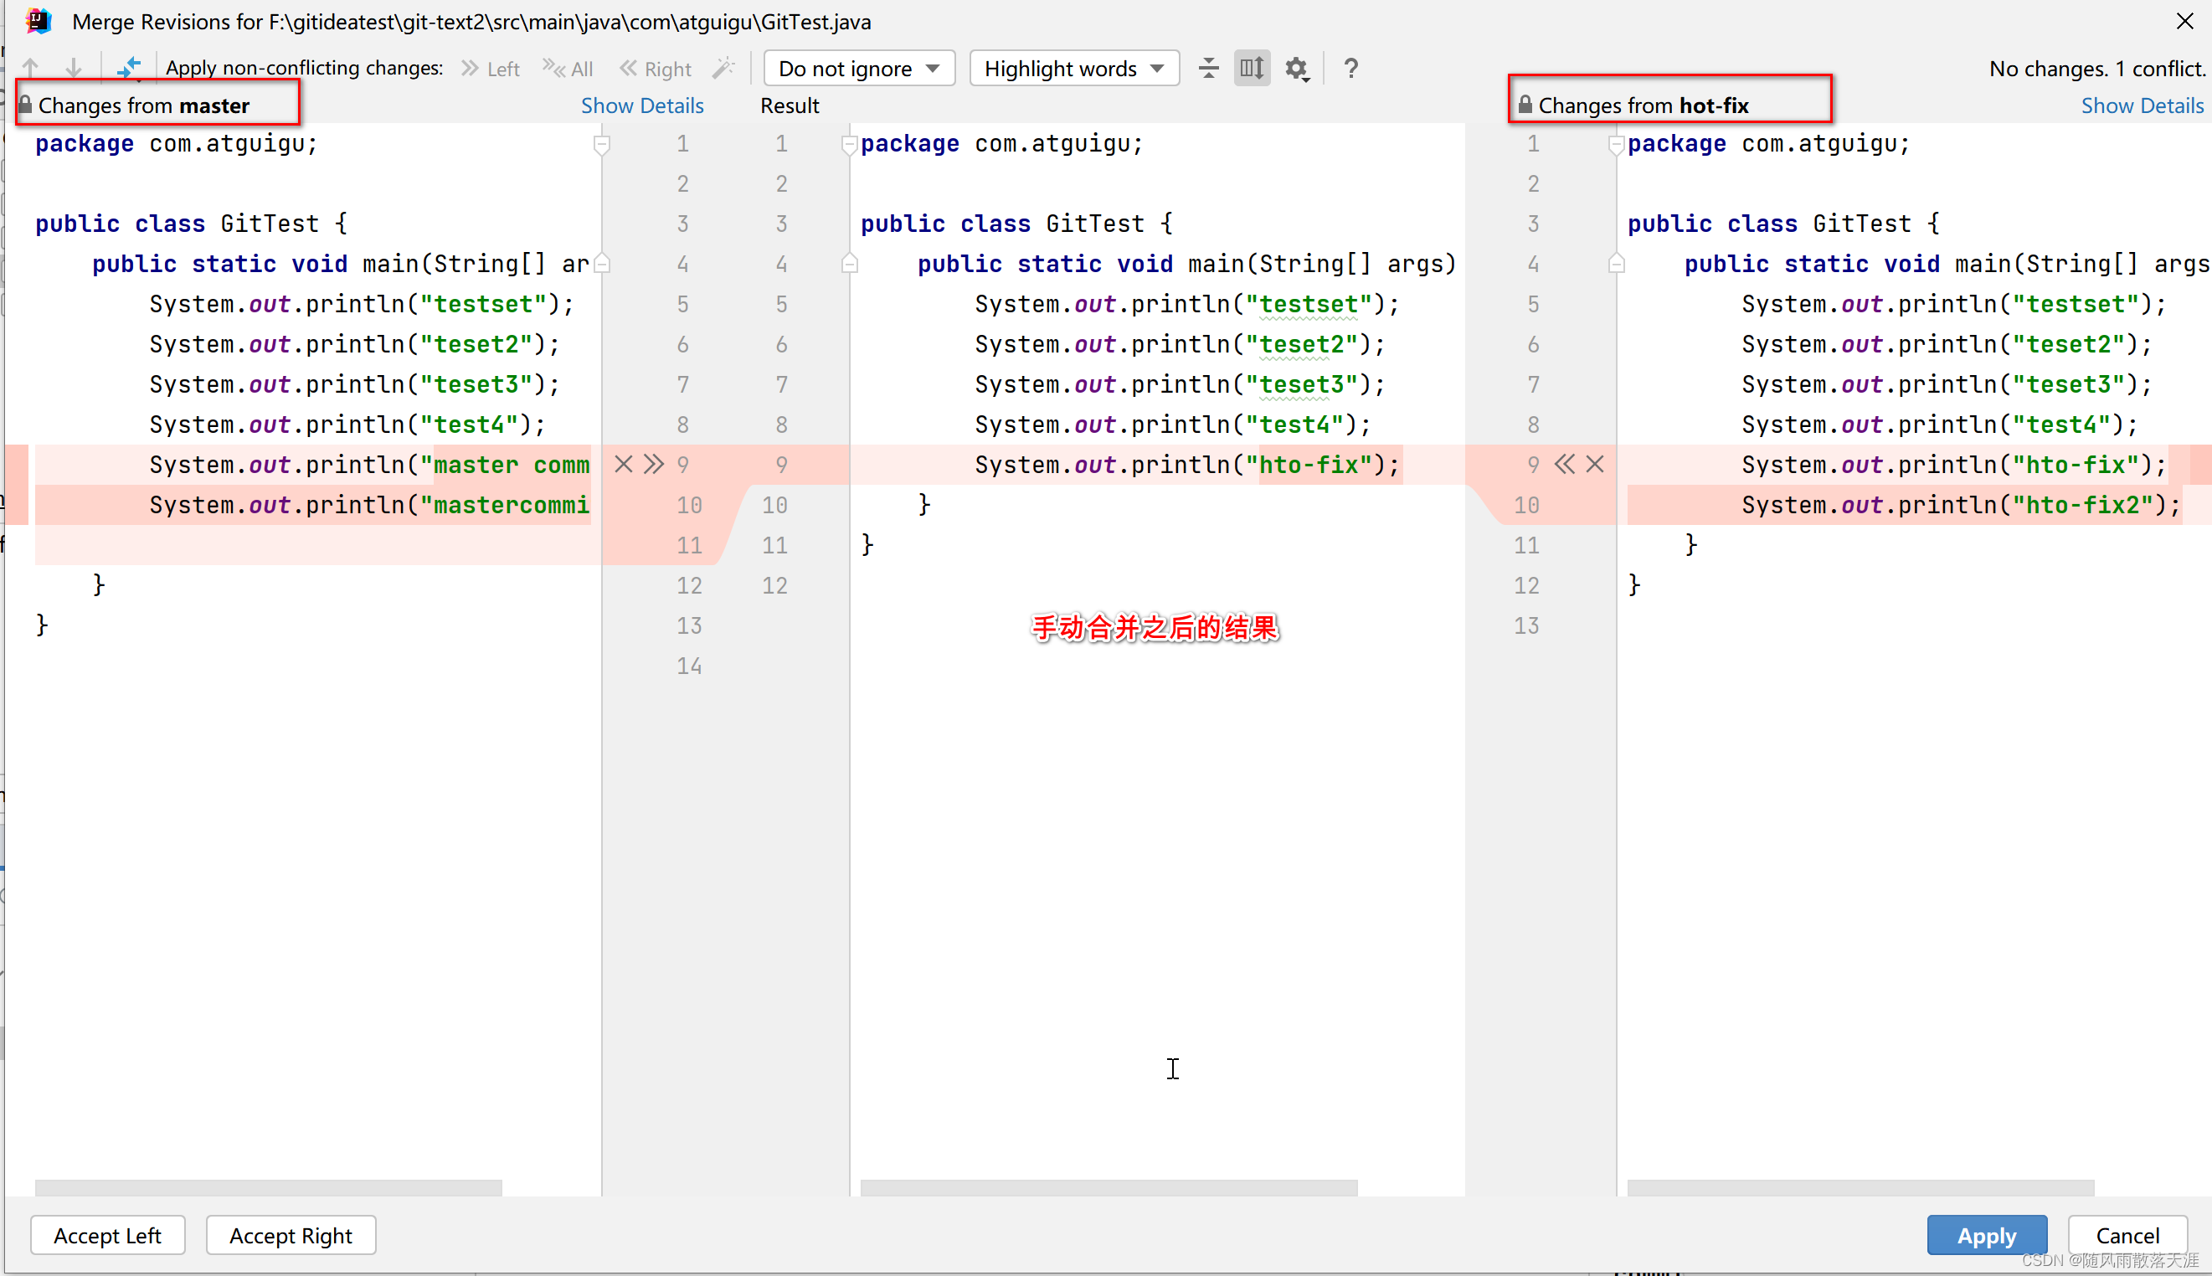Ignore the hot-fix change with X
2212x1276 pixels.
[x=1595, y=465]
